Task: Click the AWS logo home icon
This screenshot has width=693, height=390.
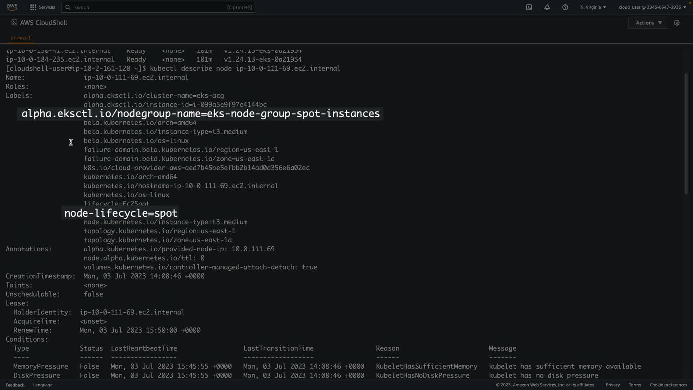Action: (12, 7)
